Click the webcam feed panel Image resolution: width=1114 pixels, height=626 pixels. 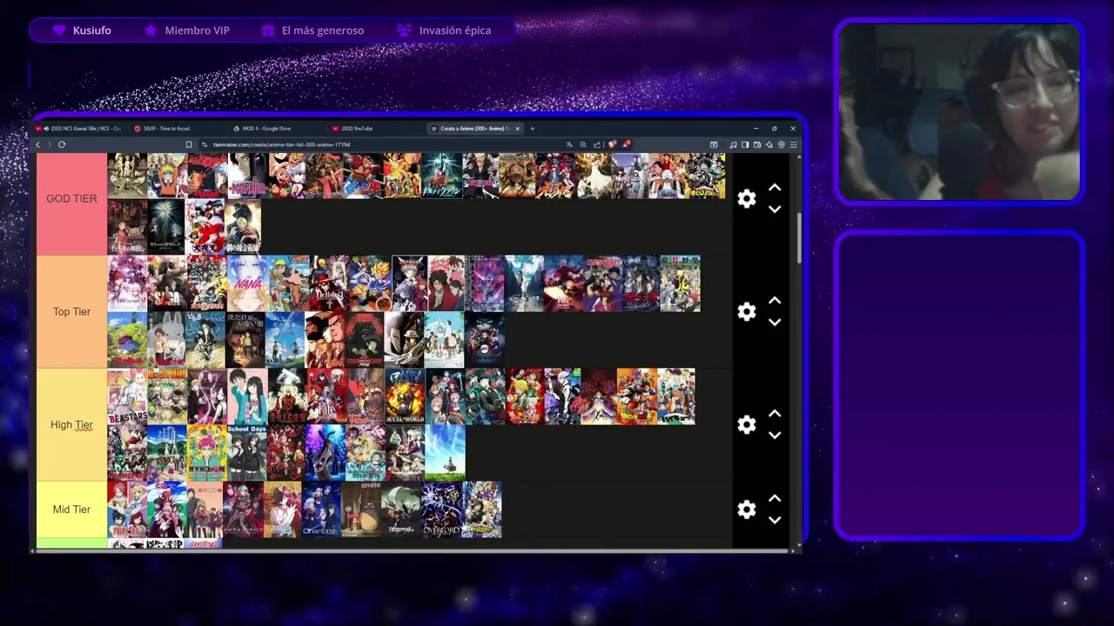tap(959, 111)
